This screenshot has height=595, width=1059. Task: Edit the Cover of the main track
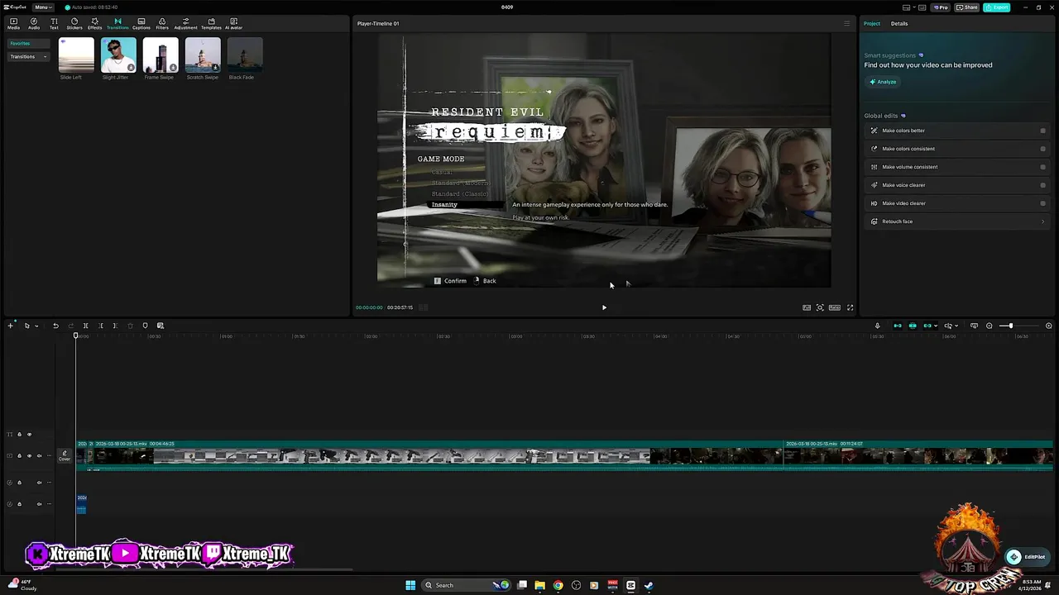tap(65, 456)
